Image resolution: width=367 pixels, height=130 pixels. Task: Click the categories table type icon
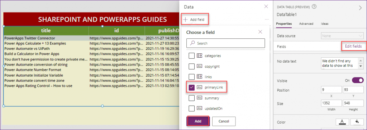tap(199, 56)
